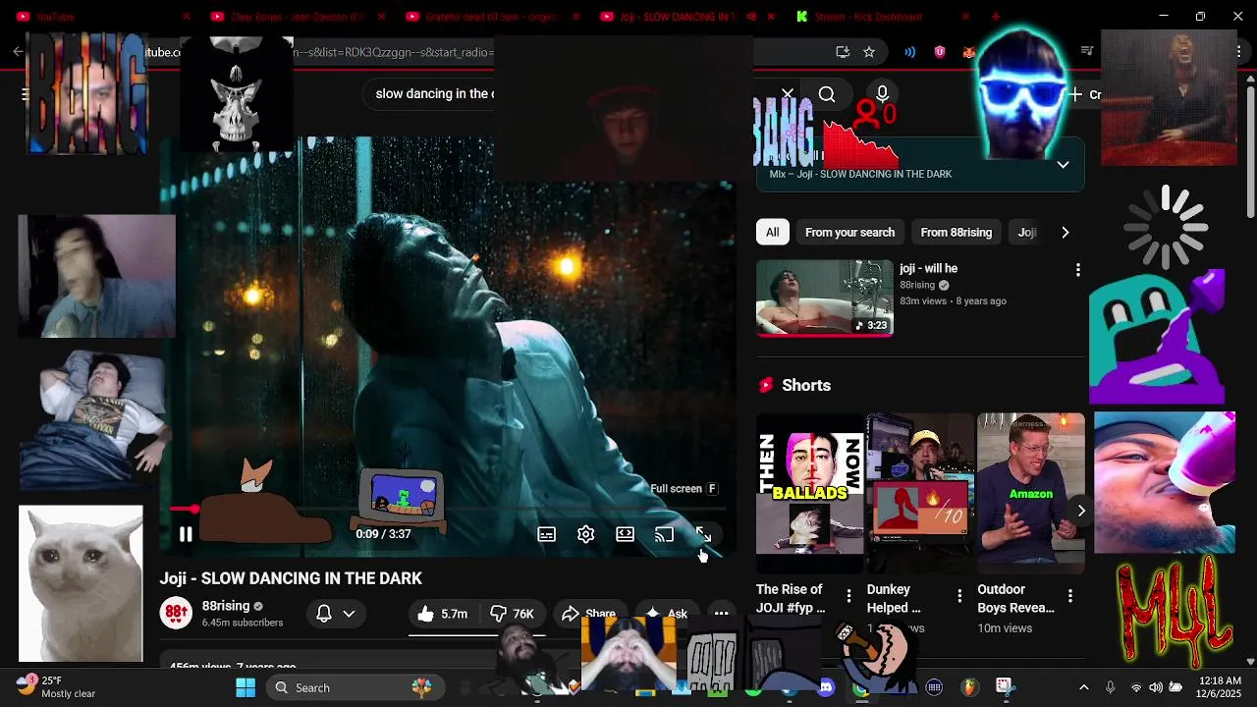
Task: Mute the Joji tab audio icon
Action: 751,17
